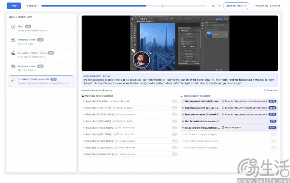Click the count badge on Read primary docs row
Viewport: 290px width, 183px height.
[x=273, y=114]
